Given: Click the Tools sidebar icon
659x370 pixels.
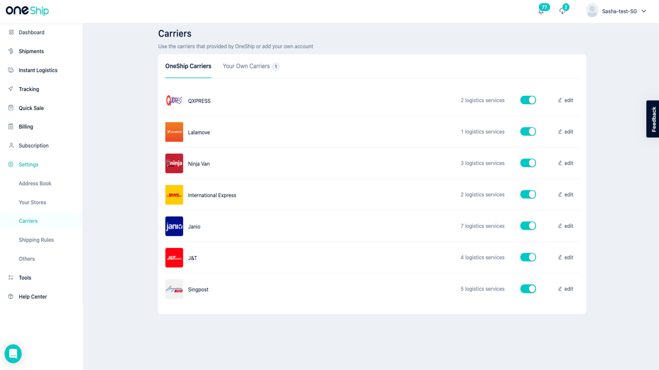Looking at the screenshot, I should coord(11,277).
